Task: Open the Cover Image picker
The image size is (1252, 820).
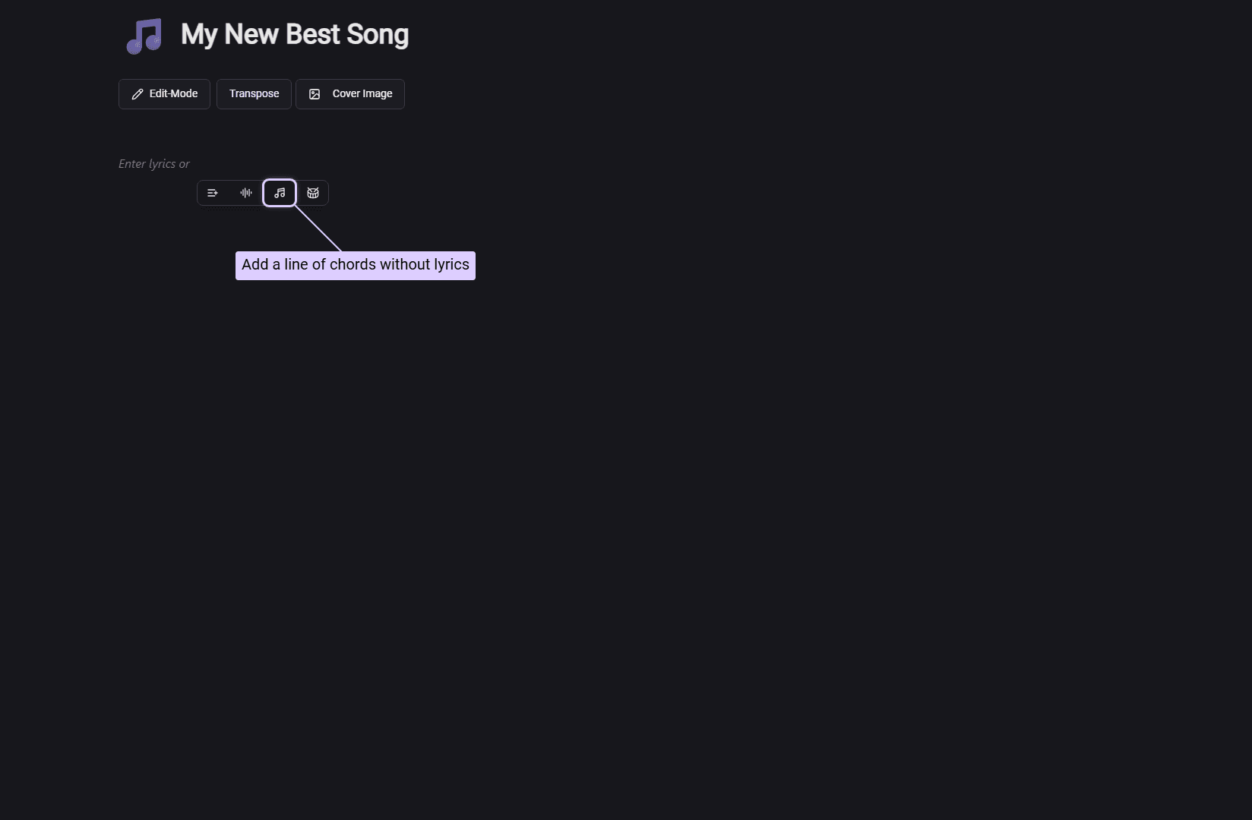Action: pyautogui.click(x=350, y=94)
